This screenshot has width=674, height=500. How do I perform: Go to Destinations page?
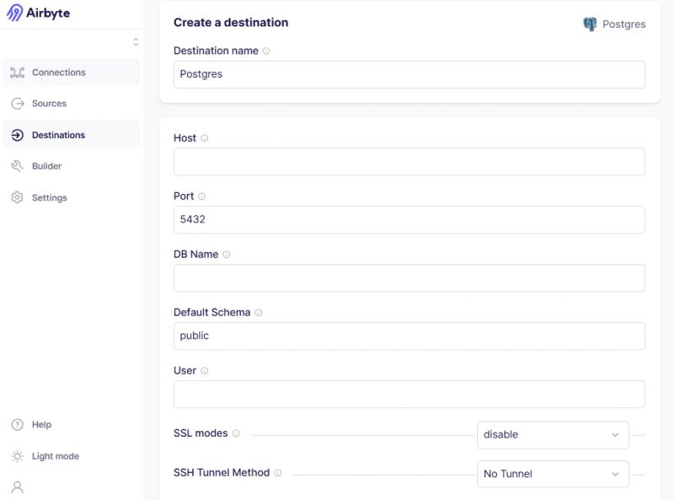(72, 135)
